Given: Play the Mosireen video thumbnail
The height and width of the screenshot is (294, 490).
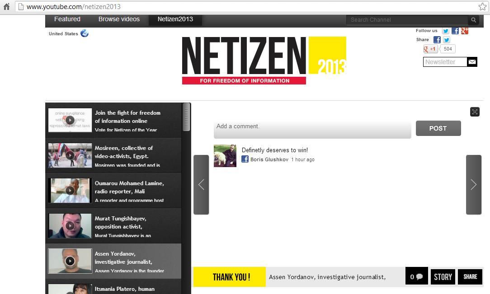Looking at the screenshot, I should 70,155.
